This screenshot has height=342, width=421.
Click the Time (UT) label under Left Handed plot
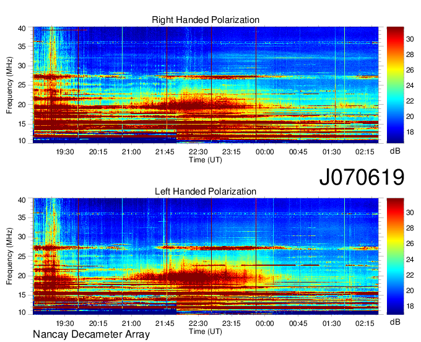click(x=206, y=331)
